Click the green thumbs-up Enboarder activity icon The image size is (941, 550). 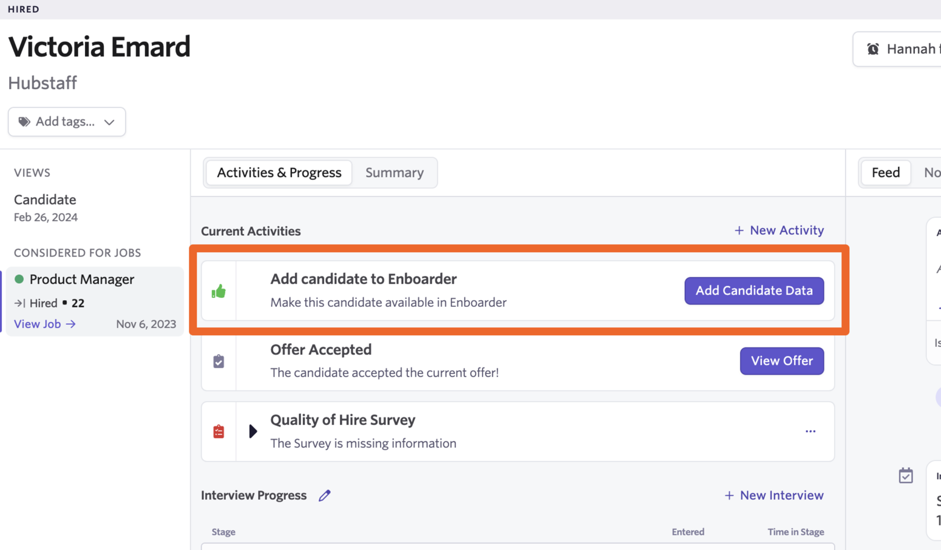[x=219, y=291]
